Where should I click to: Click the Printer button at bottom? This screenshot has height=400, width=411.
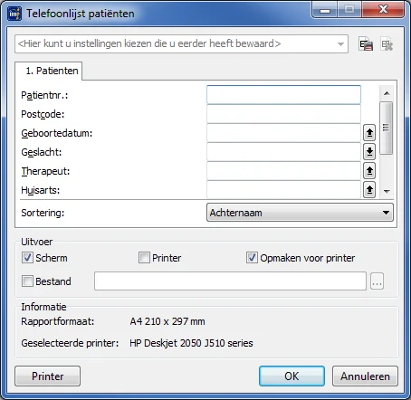pyautogui.click(x=48, y=376)
